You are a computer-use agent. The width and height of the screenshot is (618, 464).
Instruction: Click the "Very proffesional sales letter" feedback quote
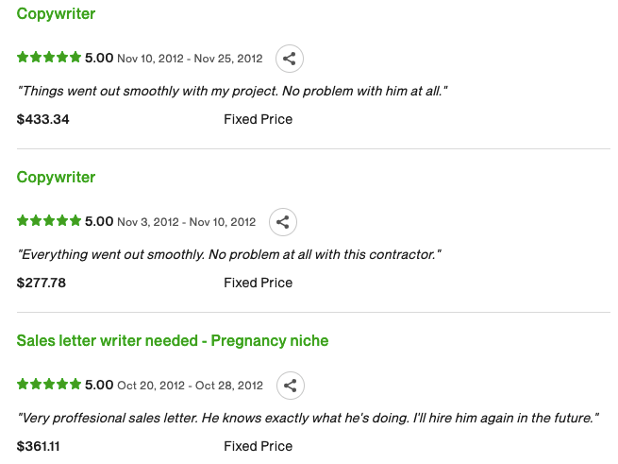pos(309,418)
